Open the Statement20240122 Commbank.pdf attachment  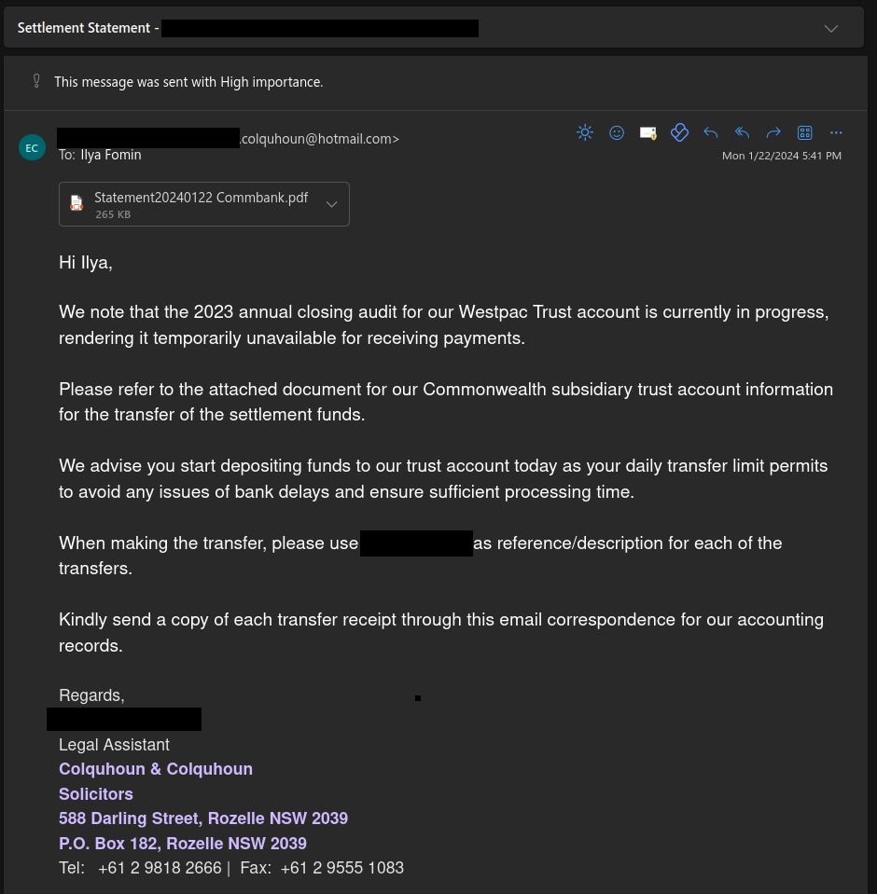tap(202, 198)
